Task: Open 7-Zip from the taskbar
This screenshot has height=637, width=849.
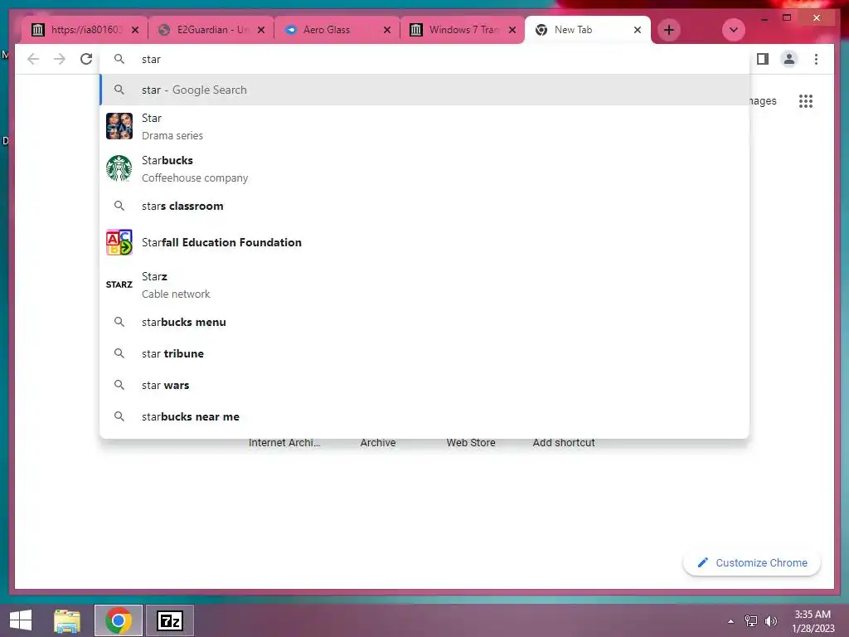Action: pyautogui.click(x=170, y=620)
